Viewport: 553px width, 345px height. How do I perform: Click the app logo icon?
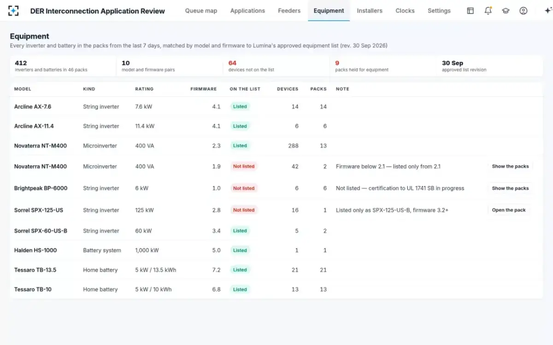[x=14, y=11]
